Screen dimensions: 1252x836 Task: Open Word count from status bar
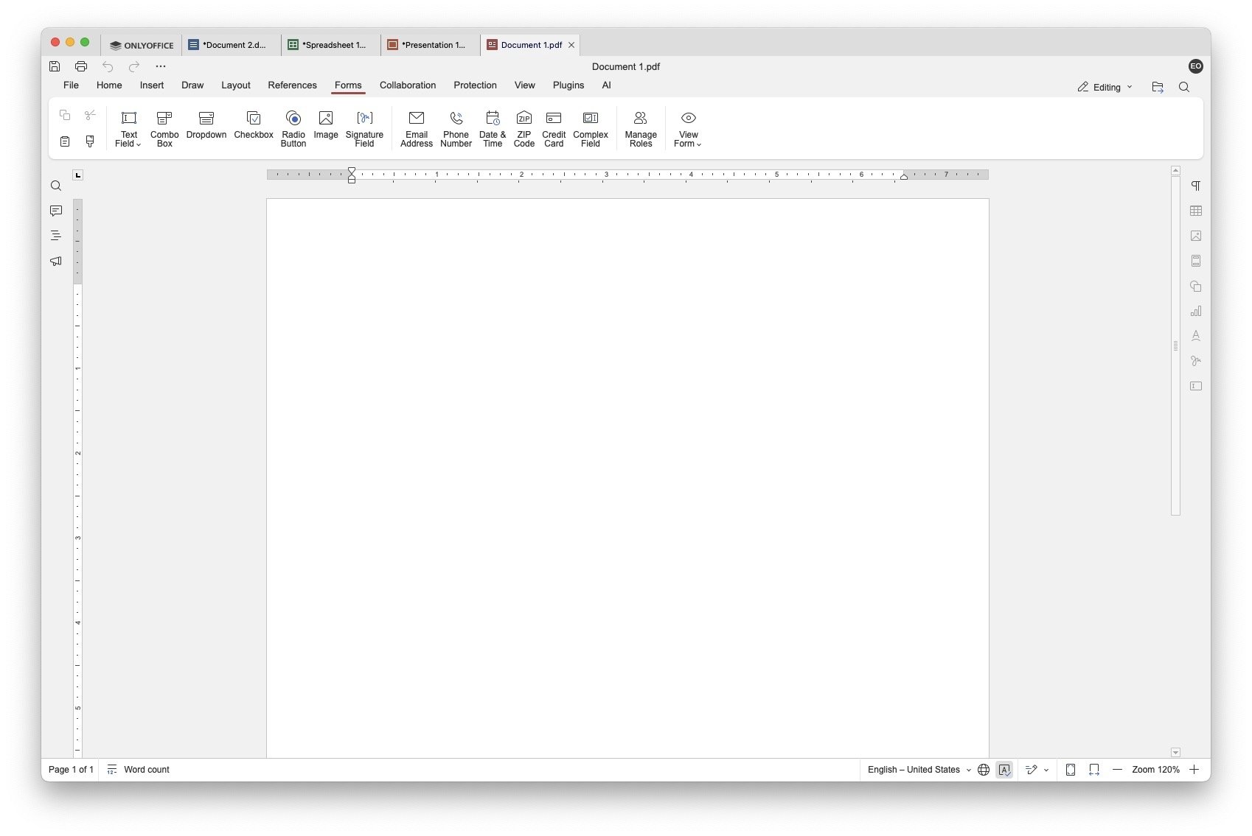(x=139, y=770)
